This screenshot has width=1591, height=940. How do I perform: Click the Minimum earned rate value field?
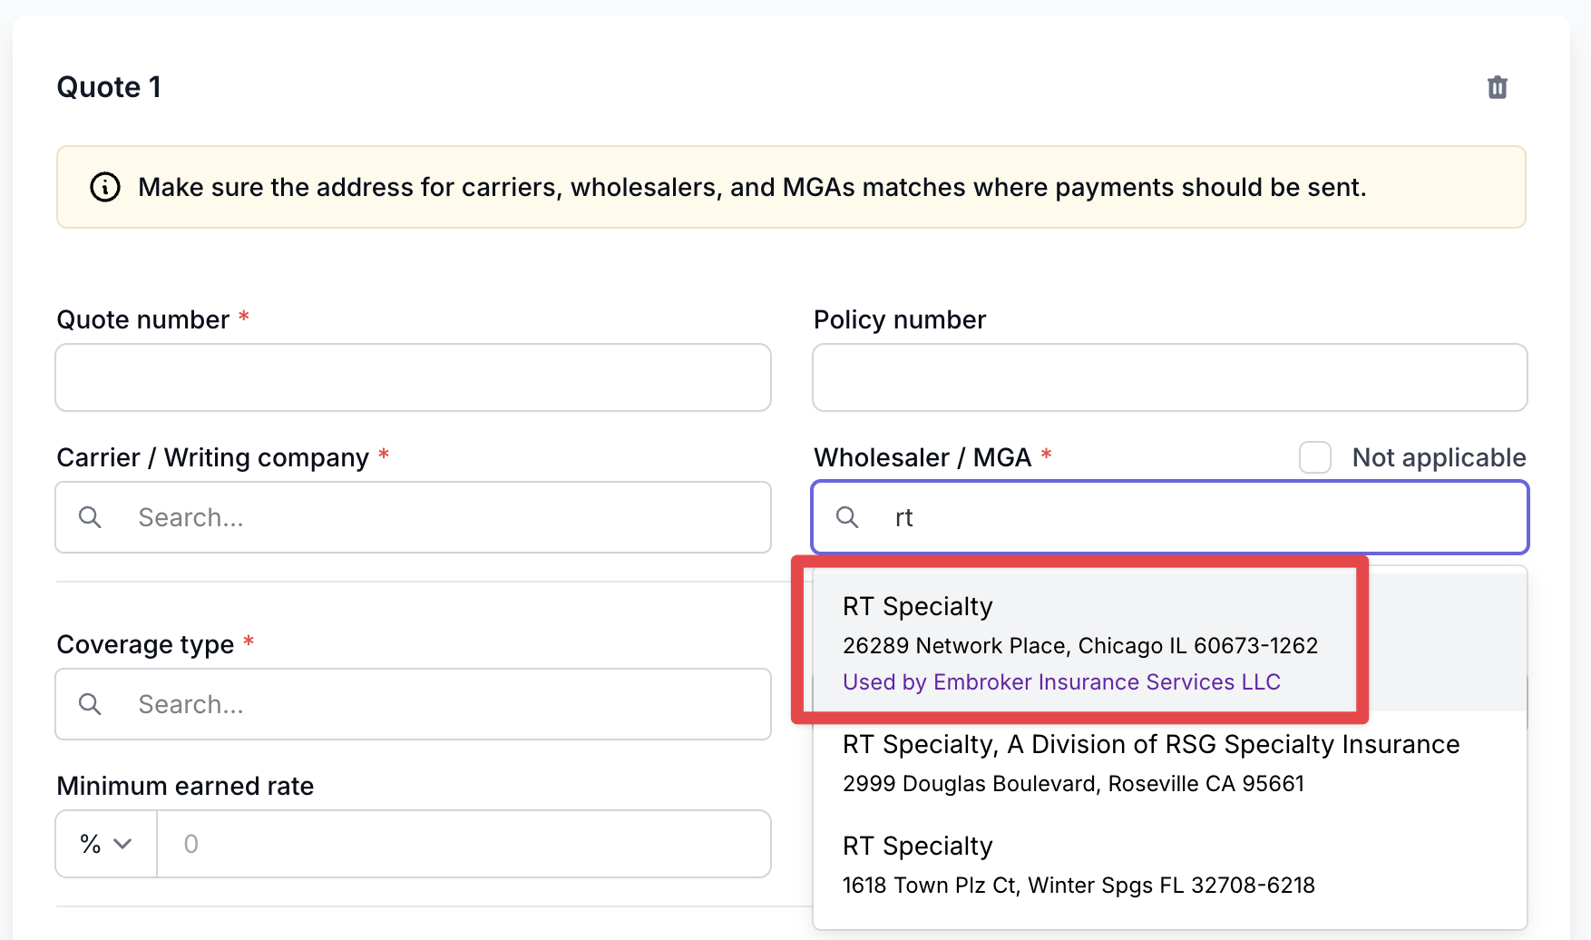click(x=464, y=844)
